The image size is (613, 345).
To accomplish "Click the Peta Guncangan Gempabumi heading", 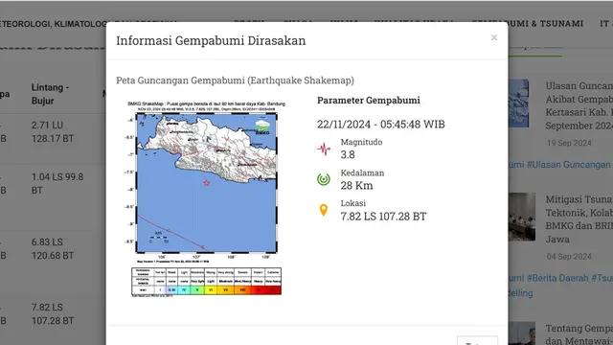I will 235,80.
